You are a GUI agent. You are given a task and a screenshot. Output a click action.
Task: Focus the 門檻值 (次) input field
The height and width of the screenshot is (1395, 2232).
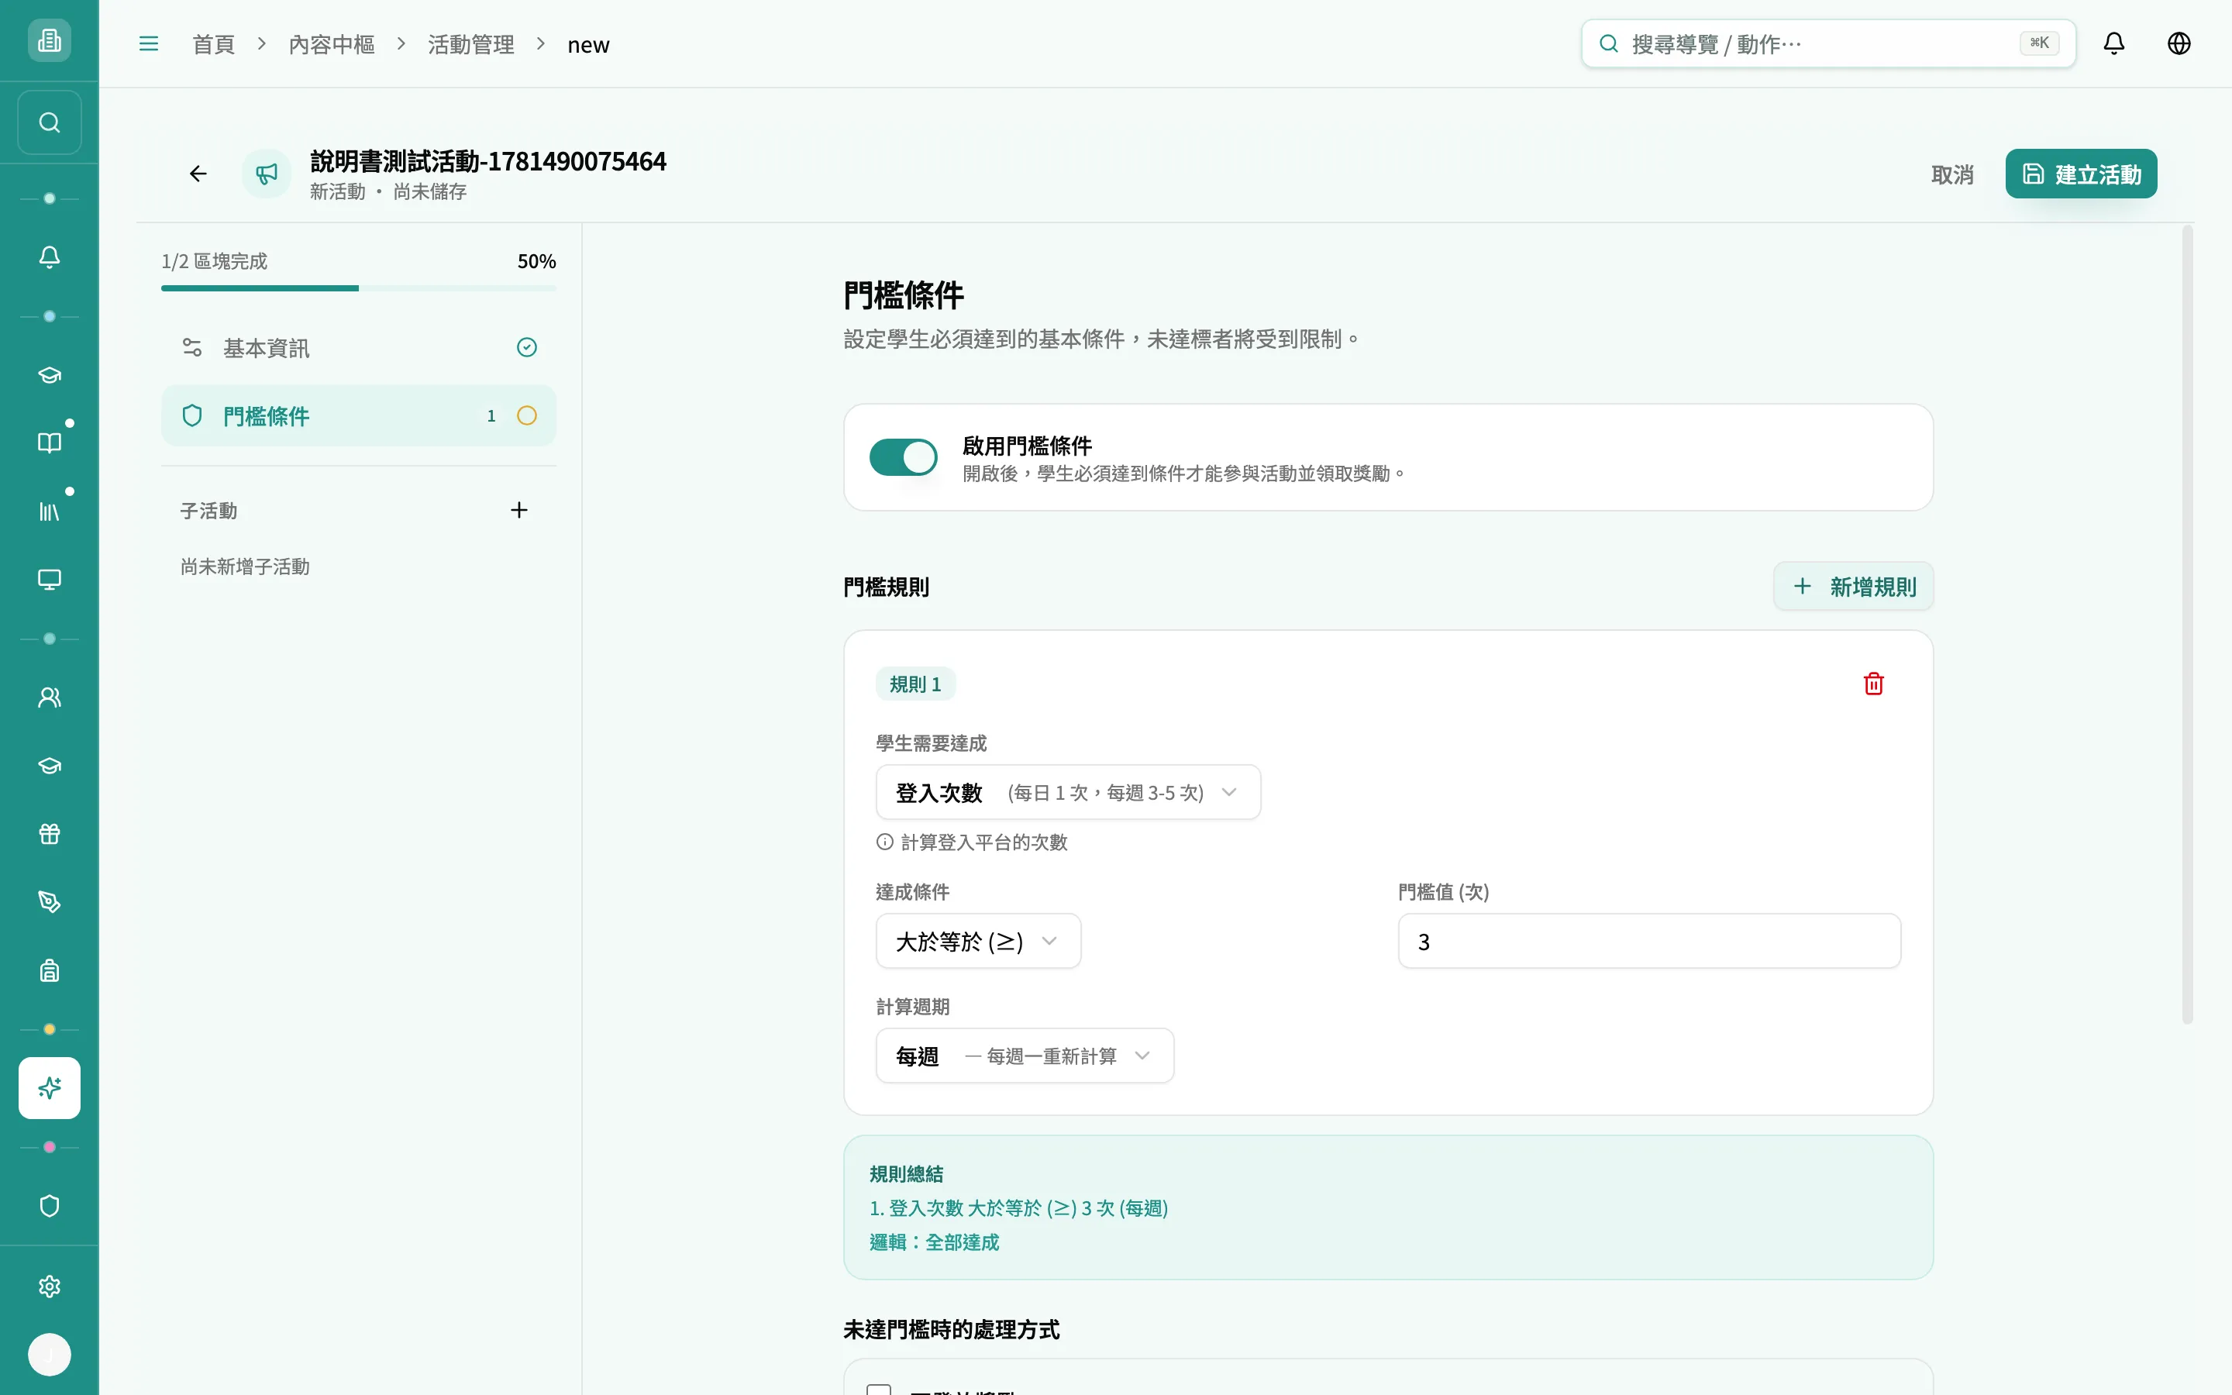[1649, 941]
